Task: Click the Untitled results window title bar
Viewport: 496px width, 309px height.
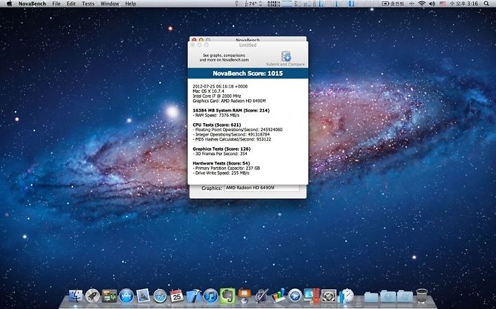Action: click(248, 45)
